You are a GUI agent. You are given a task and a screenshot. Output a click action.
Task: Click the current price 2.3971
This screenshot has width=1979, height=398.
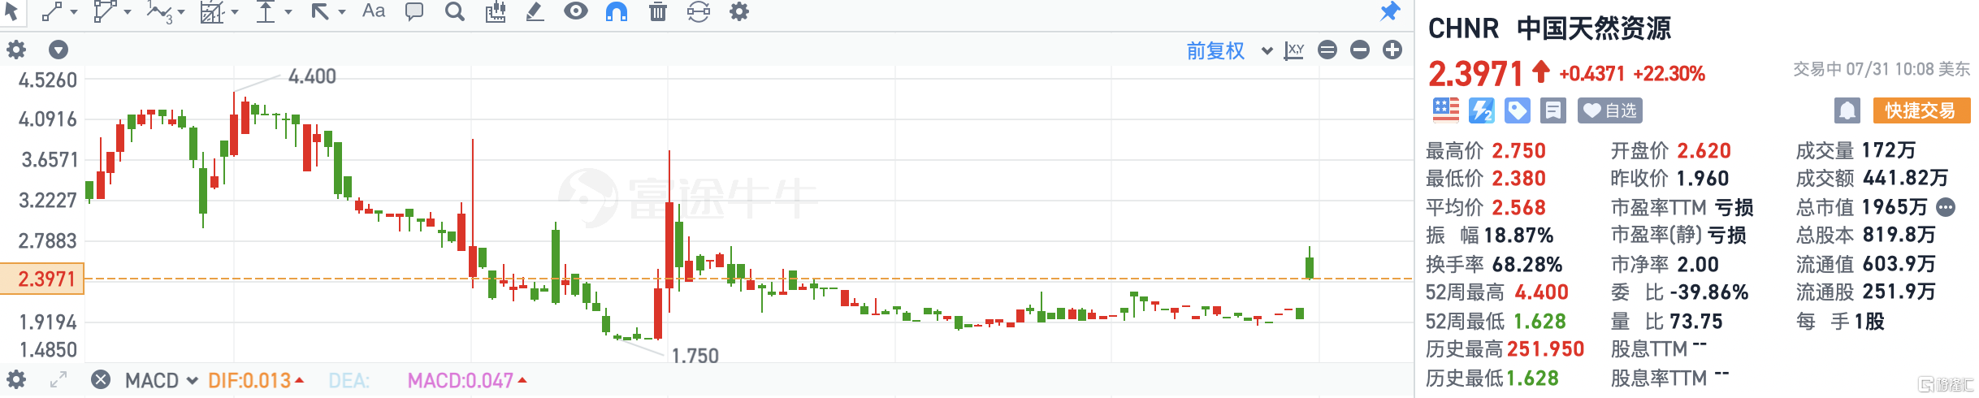[x=1475, y=74]
